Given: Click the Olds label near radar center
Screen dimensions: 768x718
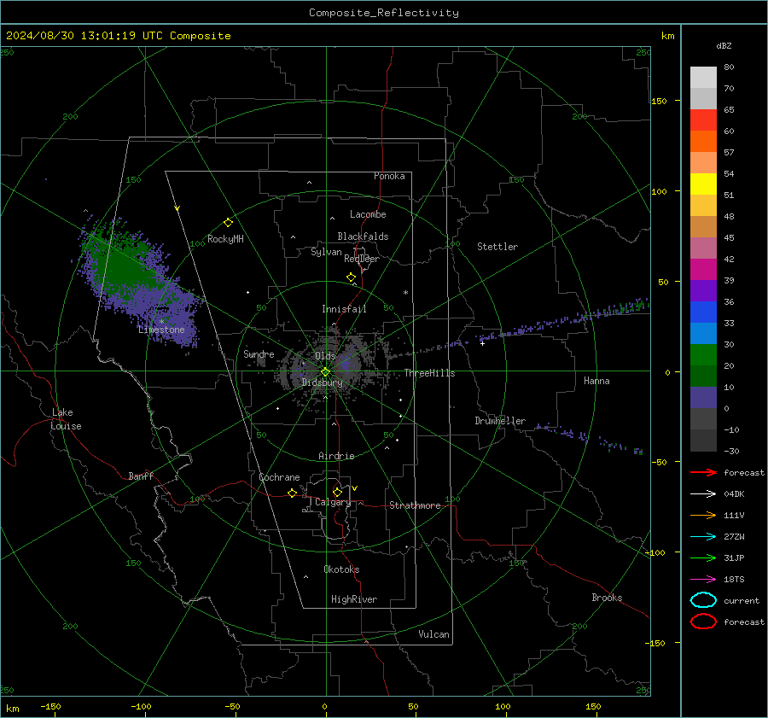Looking at the screenshot, I should pos(325,356).
